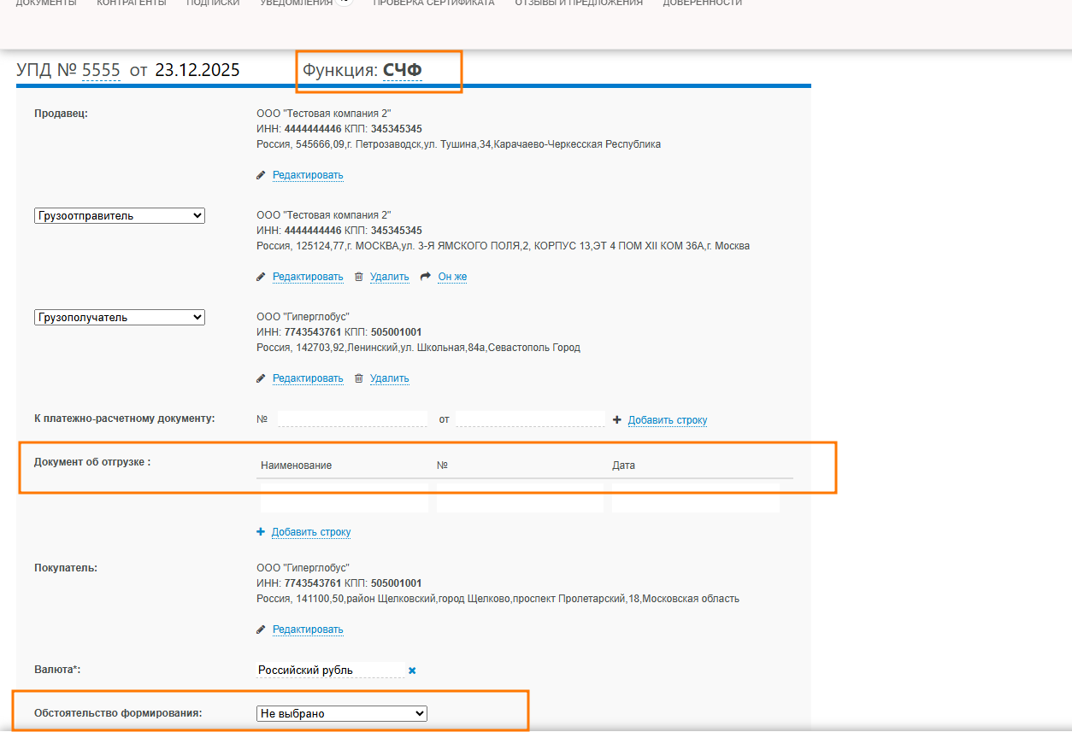1072x732 pixels.
Task: Open ПОДПИСКИ in top navigation
Action: coord(213,3)
